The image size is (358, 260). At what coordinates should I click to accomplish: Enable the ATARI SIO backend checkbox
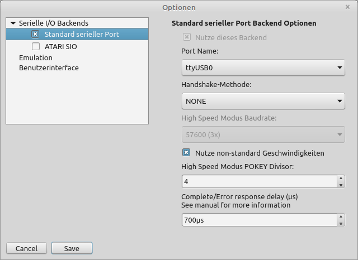(36, 46)
